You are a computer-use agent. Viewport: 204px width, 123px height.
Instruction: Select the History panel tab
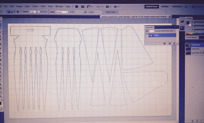pyautogui.click(x=149, y=27)
